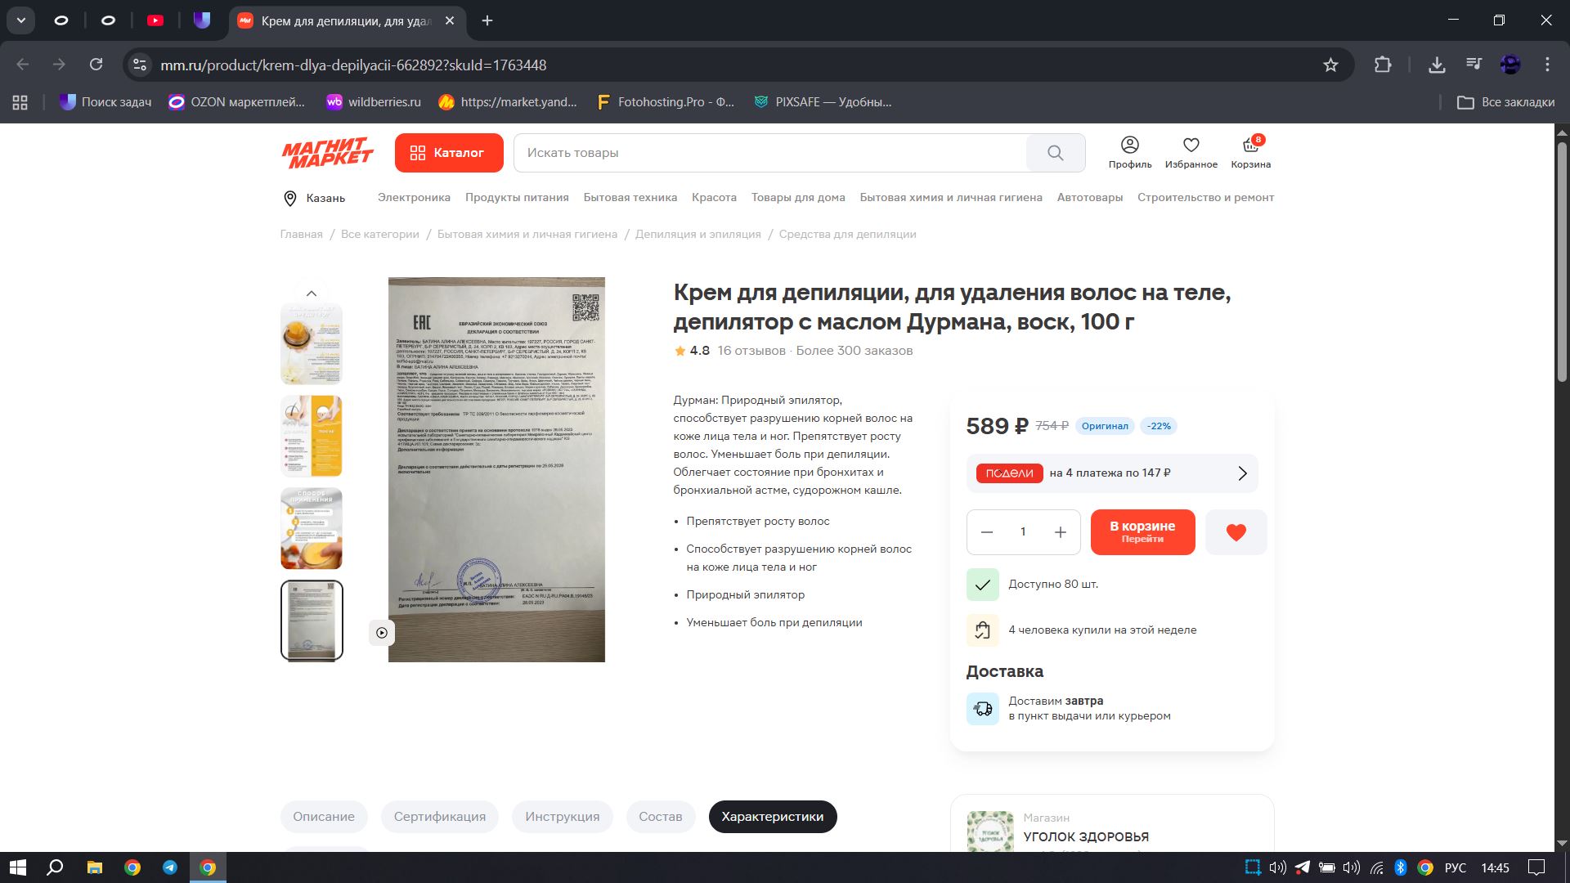Open the tab search dropdown arrow
The height and width of the screenshot is (883, 1570).
tap(21, 20)
